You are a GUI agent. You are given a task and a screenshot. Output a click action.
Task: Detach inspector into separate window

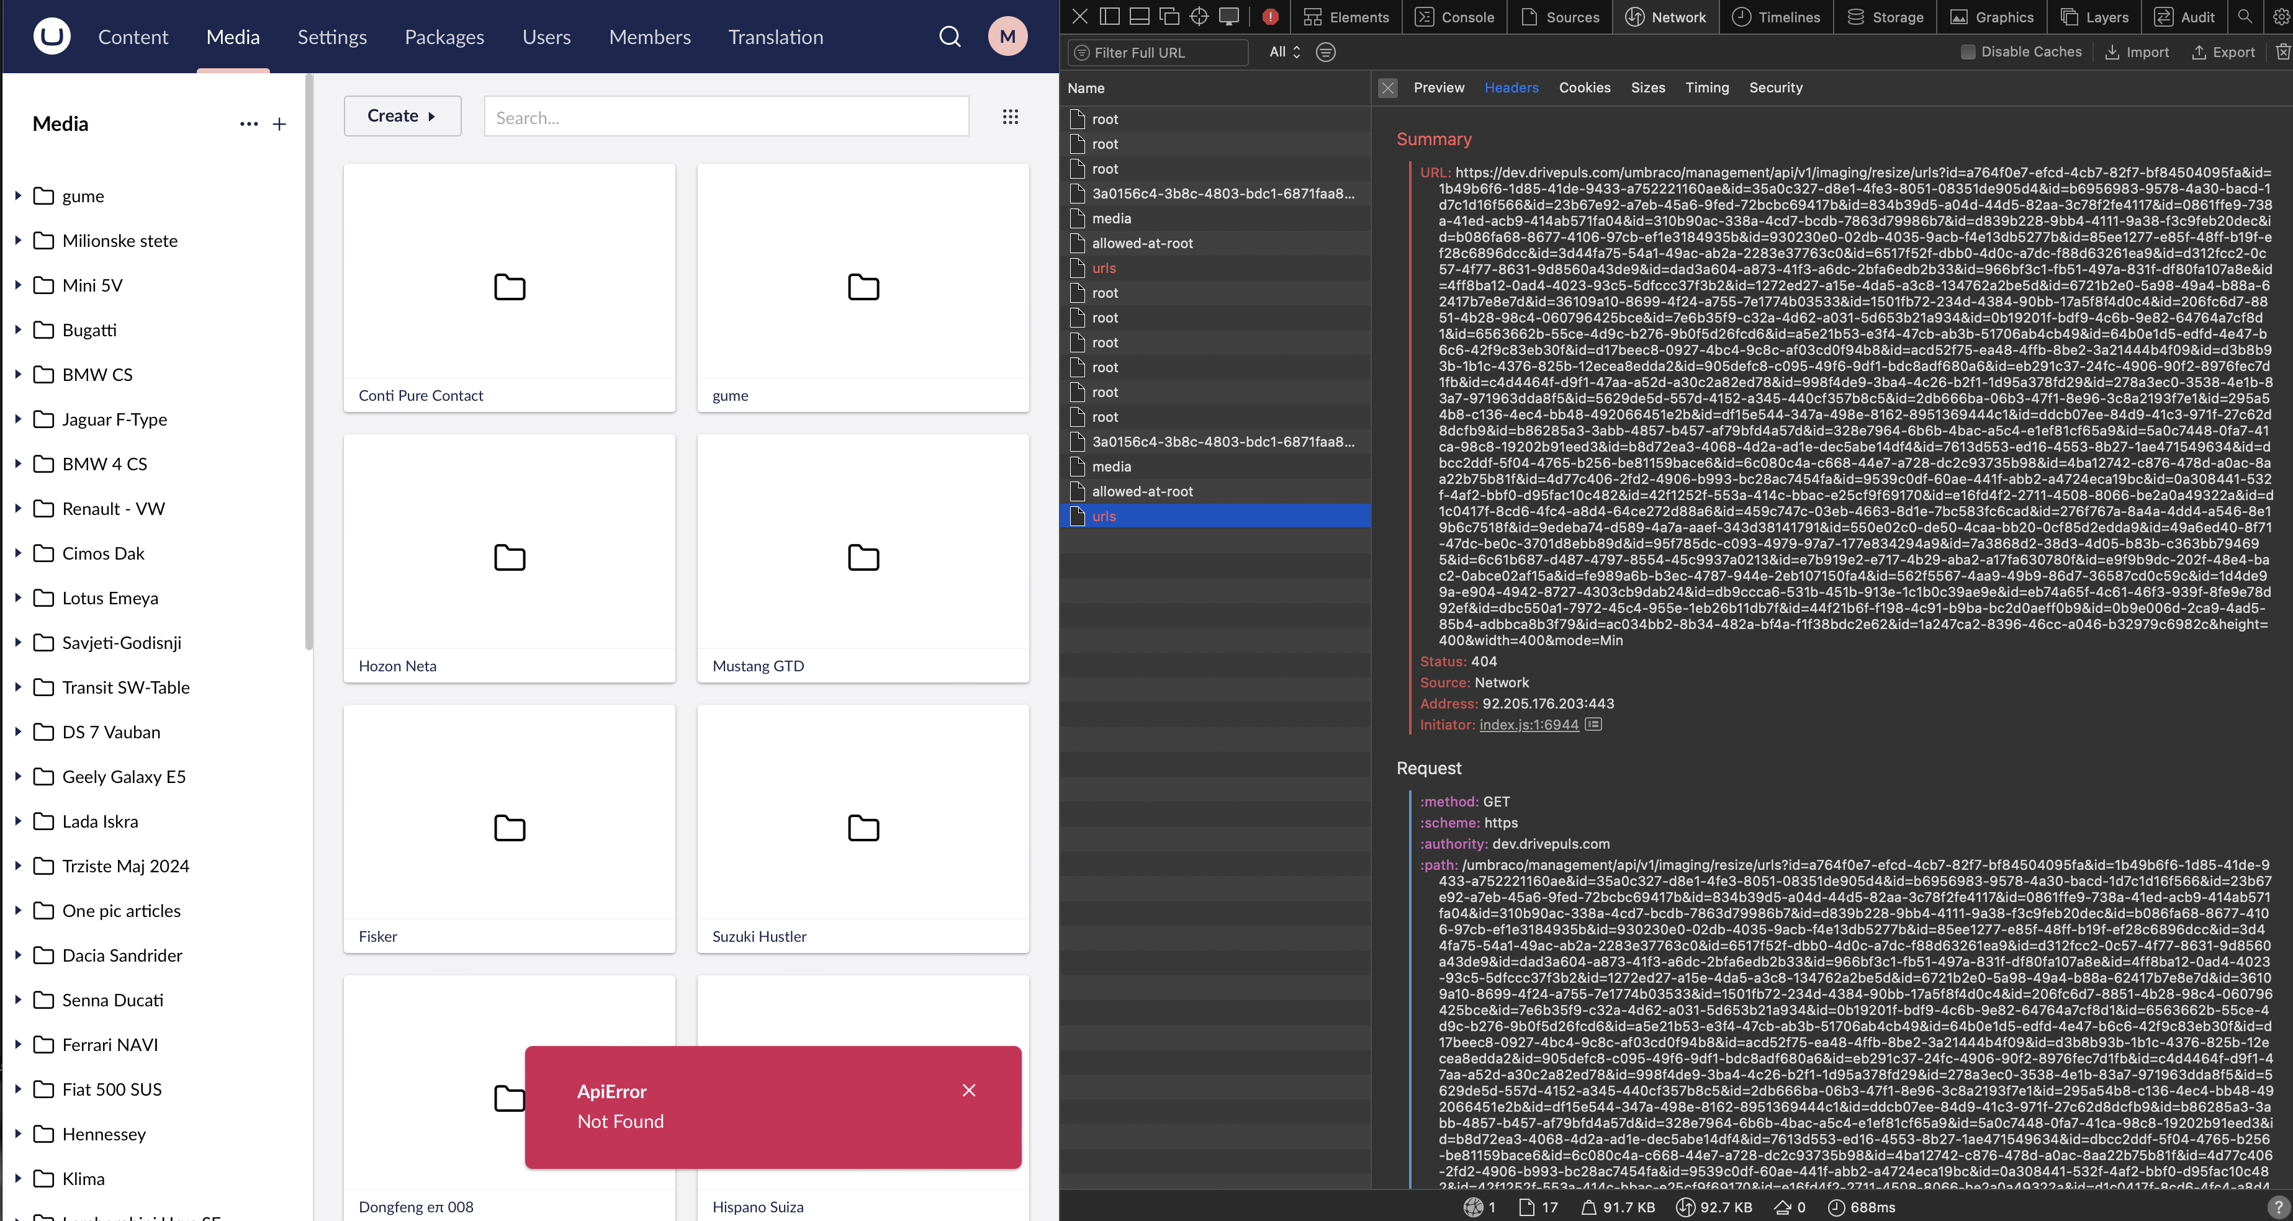pyautogui.click(x=1169, y=16)
